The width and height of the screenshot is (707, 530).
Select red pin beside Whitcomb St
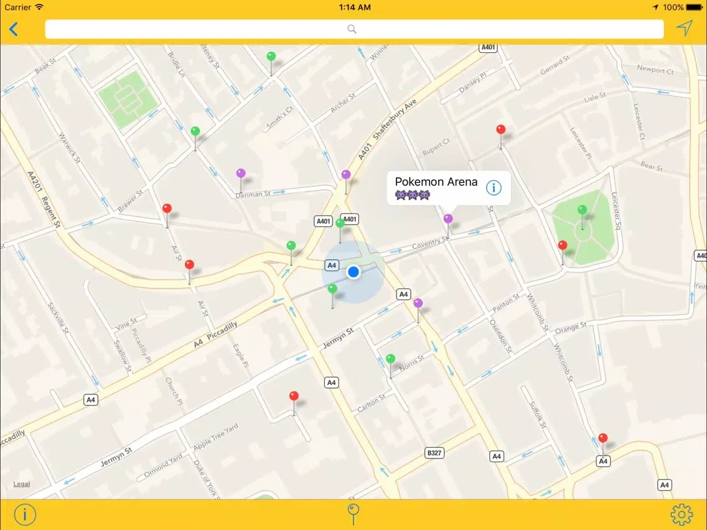pos(563,246)
